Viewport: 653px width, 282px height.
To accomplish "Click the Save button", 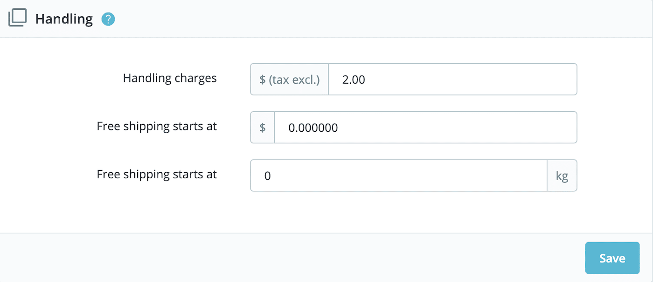I will (x=612, y=258).
